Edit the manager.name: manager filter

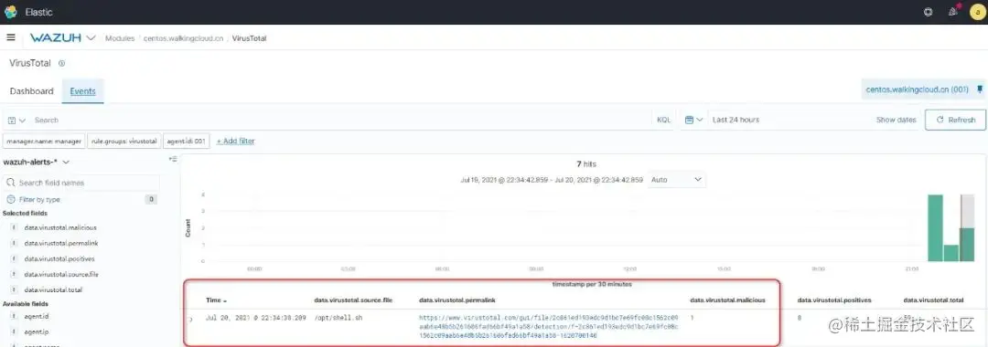(44, 142)
